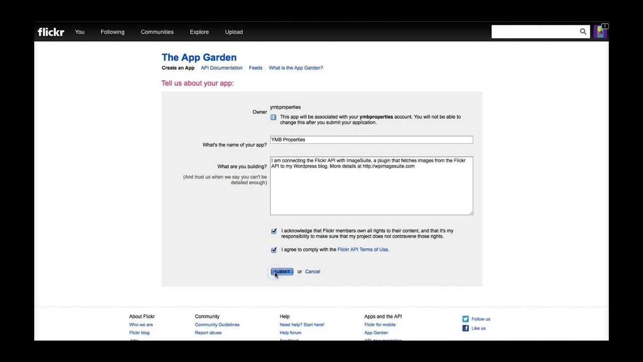Open the footer App Garden link

point(376,333)
